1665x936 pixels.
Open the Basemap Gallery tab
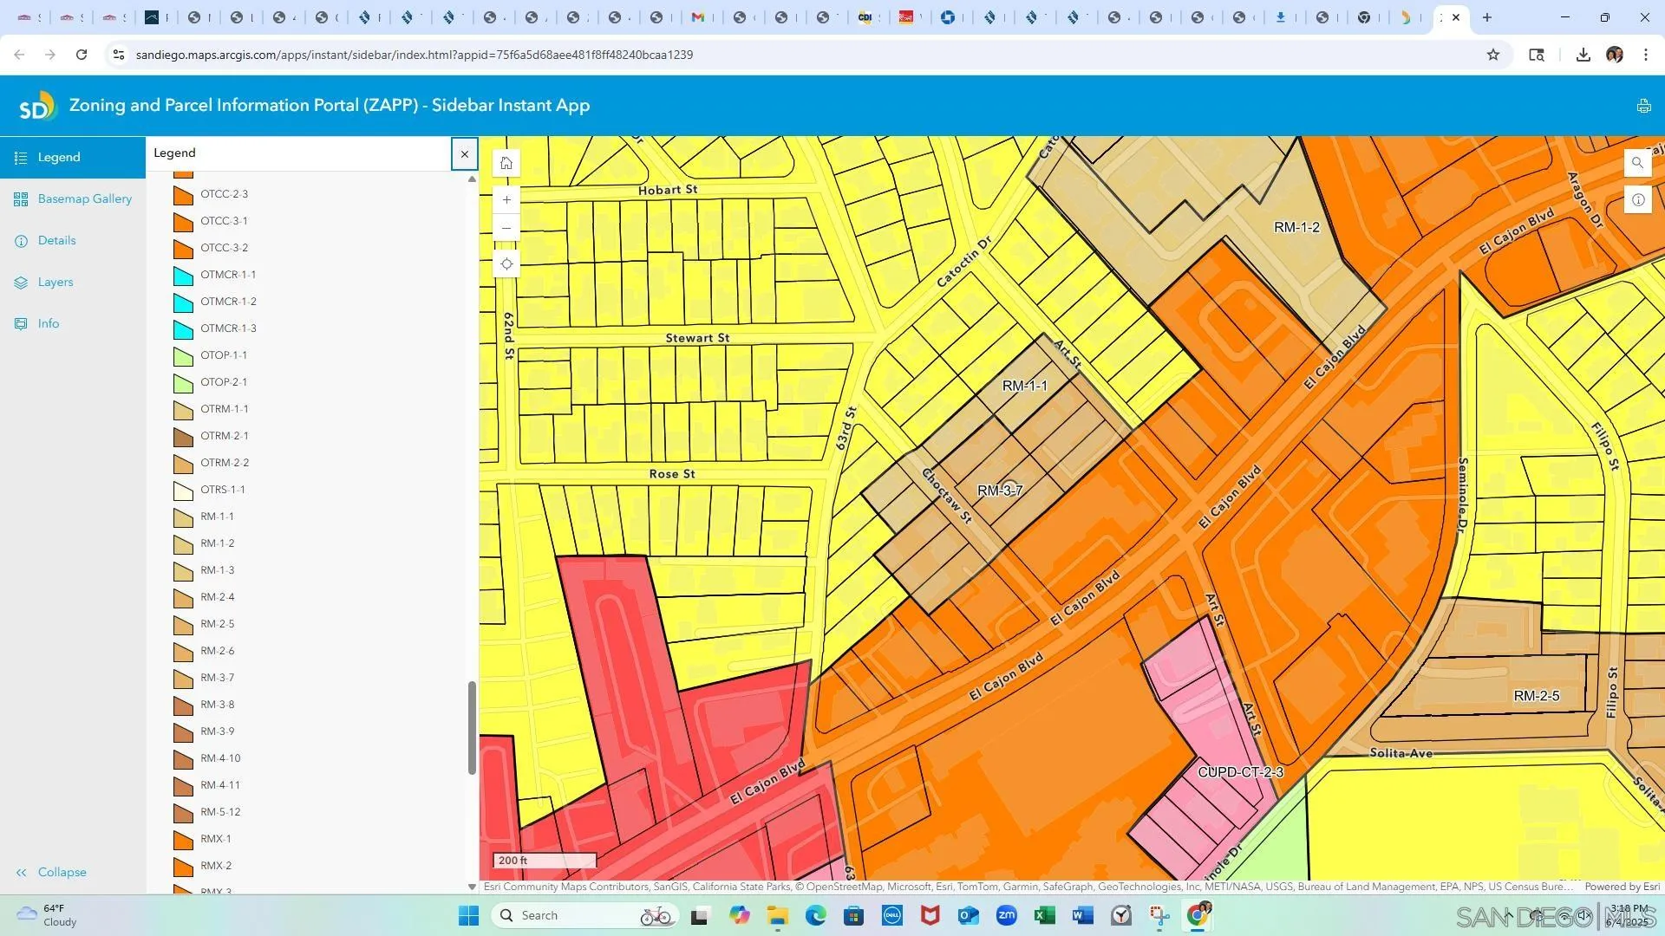84,199
